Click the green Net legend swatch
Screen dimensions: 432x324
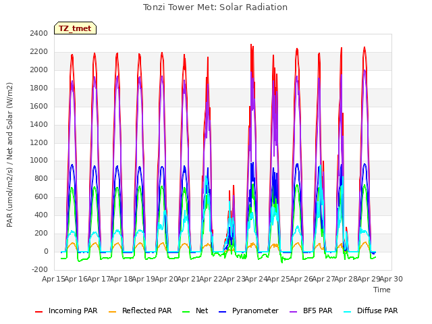click(186, 312)
